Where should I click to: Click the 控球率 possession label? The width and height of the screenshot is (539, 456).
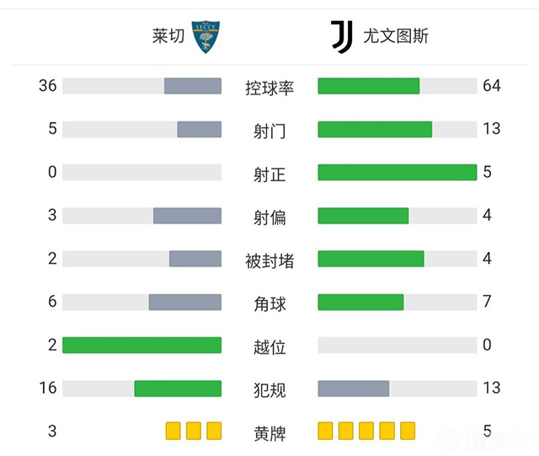coord(269,87)
